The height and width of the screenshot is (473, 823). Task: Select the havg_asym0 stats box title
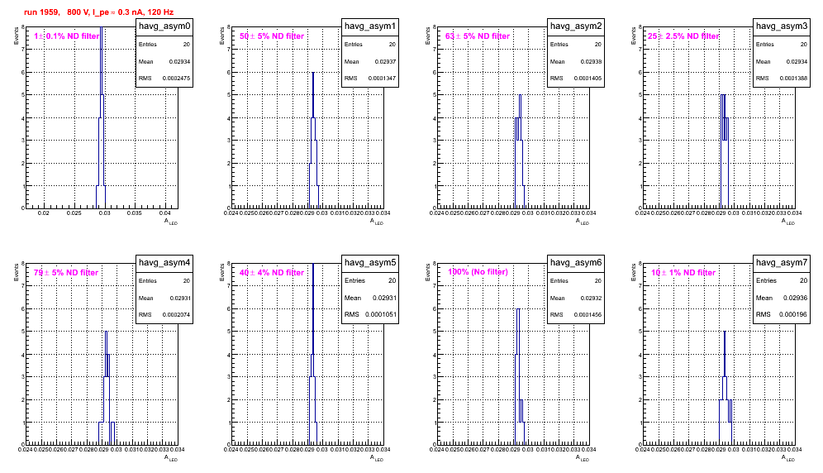click(164, 26)
